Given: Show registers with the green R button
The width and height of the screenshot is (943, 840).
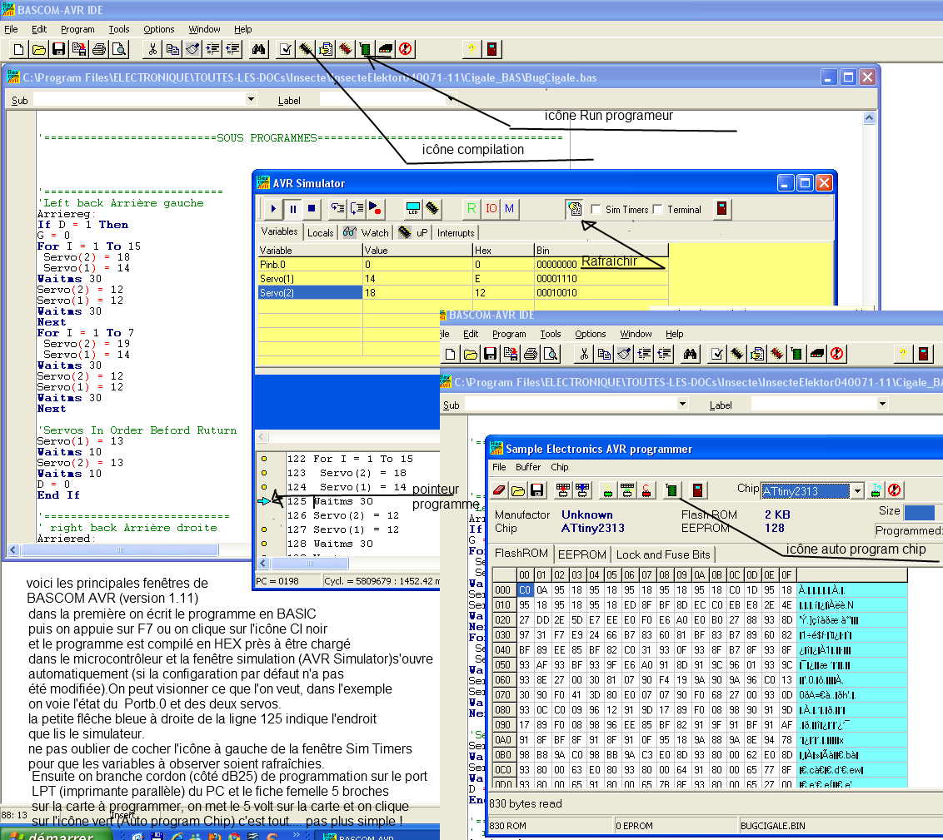Looking at the screenshot, I should pos(471,209).
